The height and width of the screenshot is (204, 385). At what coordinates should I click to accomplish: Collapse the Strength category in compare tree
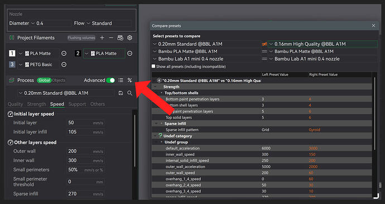click(155, 87)
